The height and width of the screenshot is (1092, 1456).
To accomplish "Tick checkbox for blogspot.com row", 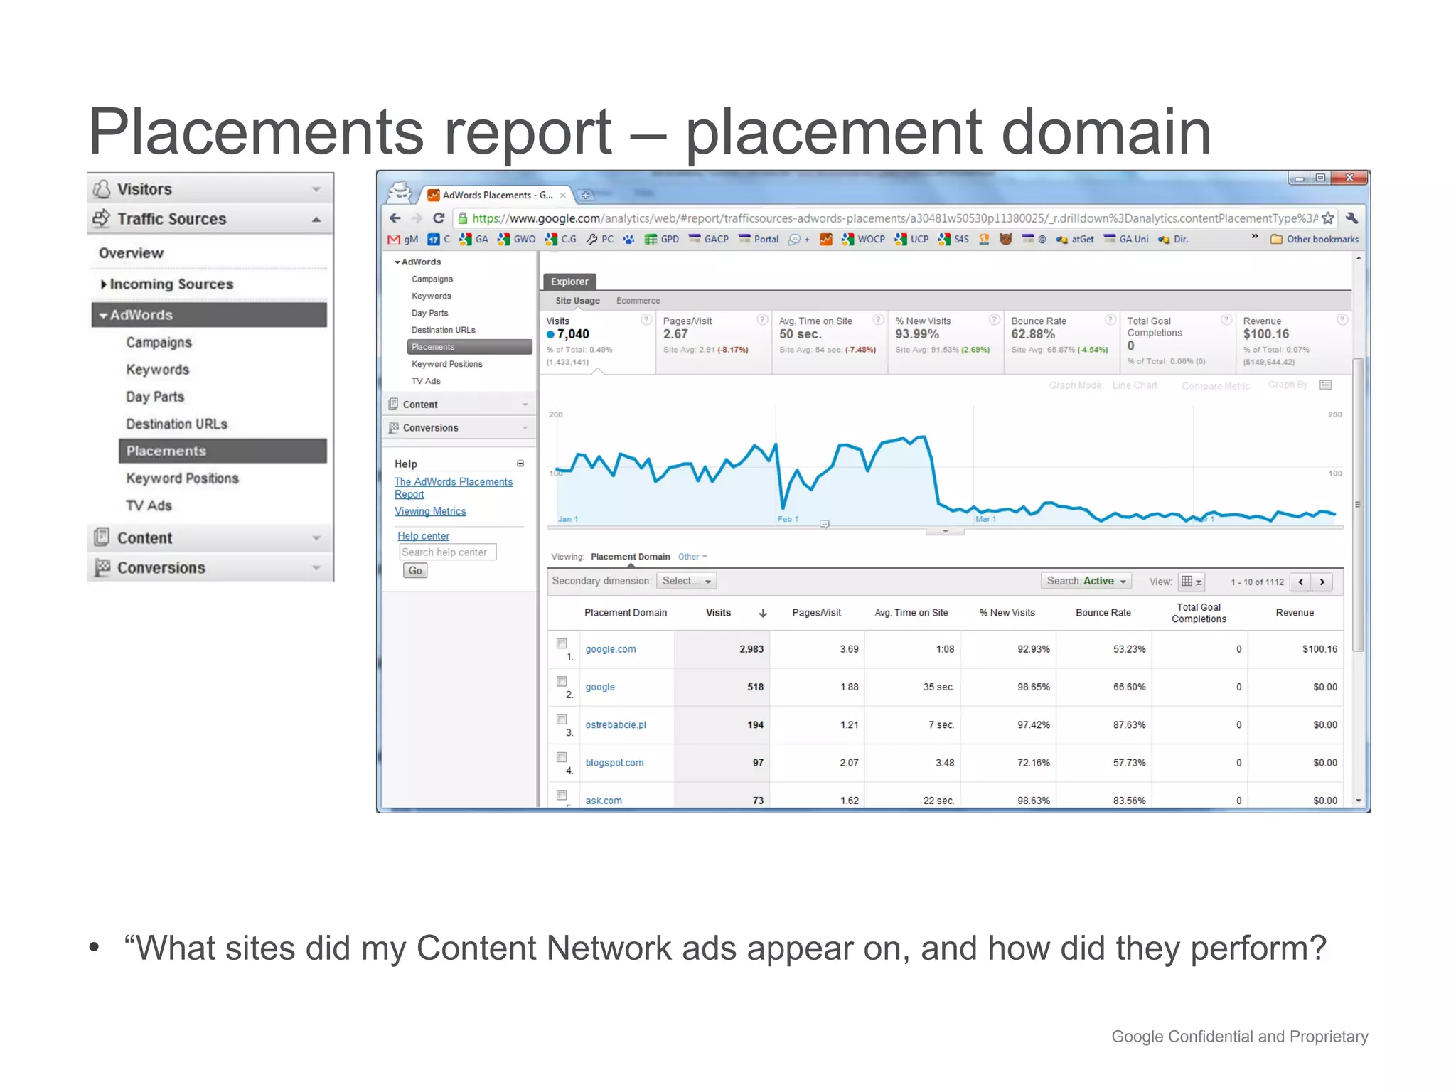I will tap(562, 757).
